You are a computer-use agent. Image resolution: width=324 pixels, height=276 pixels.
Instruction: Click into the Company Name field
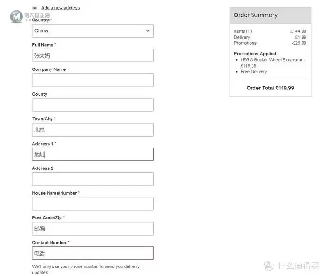[93, 80]
